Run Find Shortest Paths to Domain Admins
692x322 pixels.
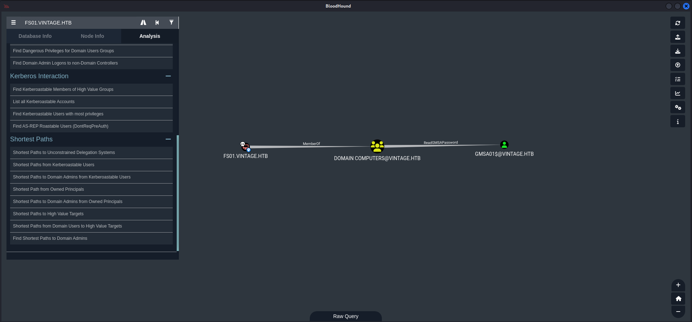(91, 238)
